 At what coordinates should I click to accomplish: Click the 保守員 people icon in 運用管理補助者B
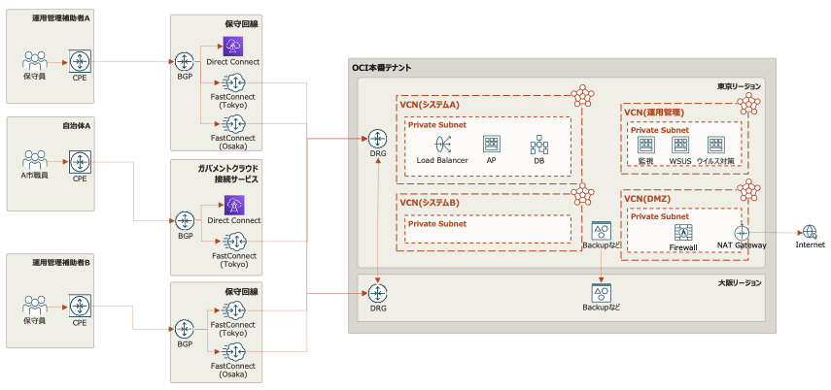click(x=35, y=306)
